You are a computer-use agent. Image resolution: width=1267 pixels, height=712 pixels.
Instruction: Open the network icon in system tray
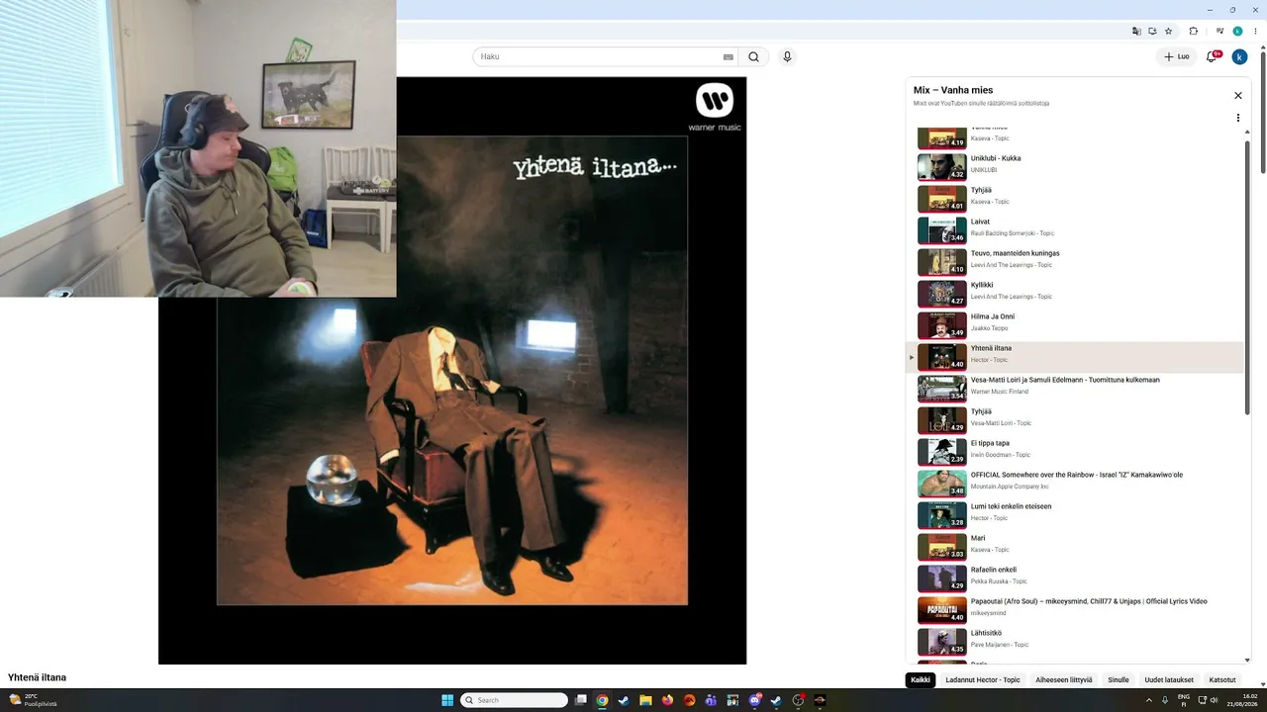coord(1201,700)
